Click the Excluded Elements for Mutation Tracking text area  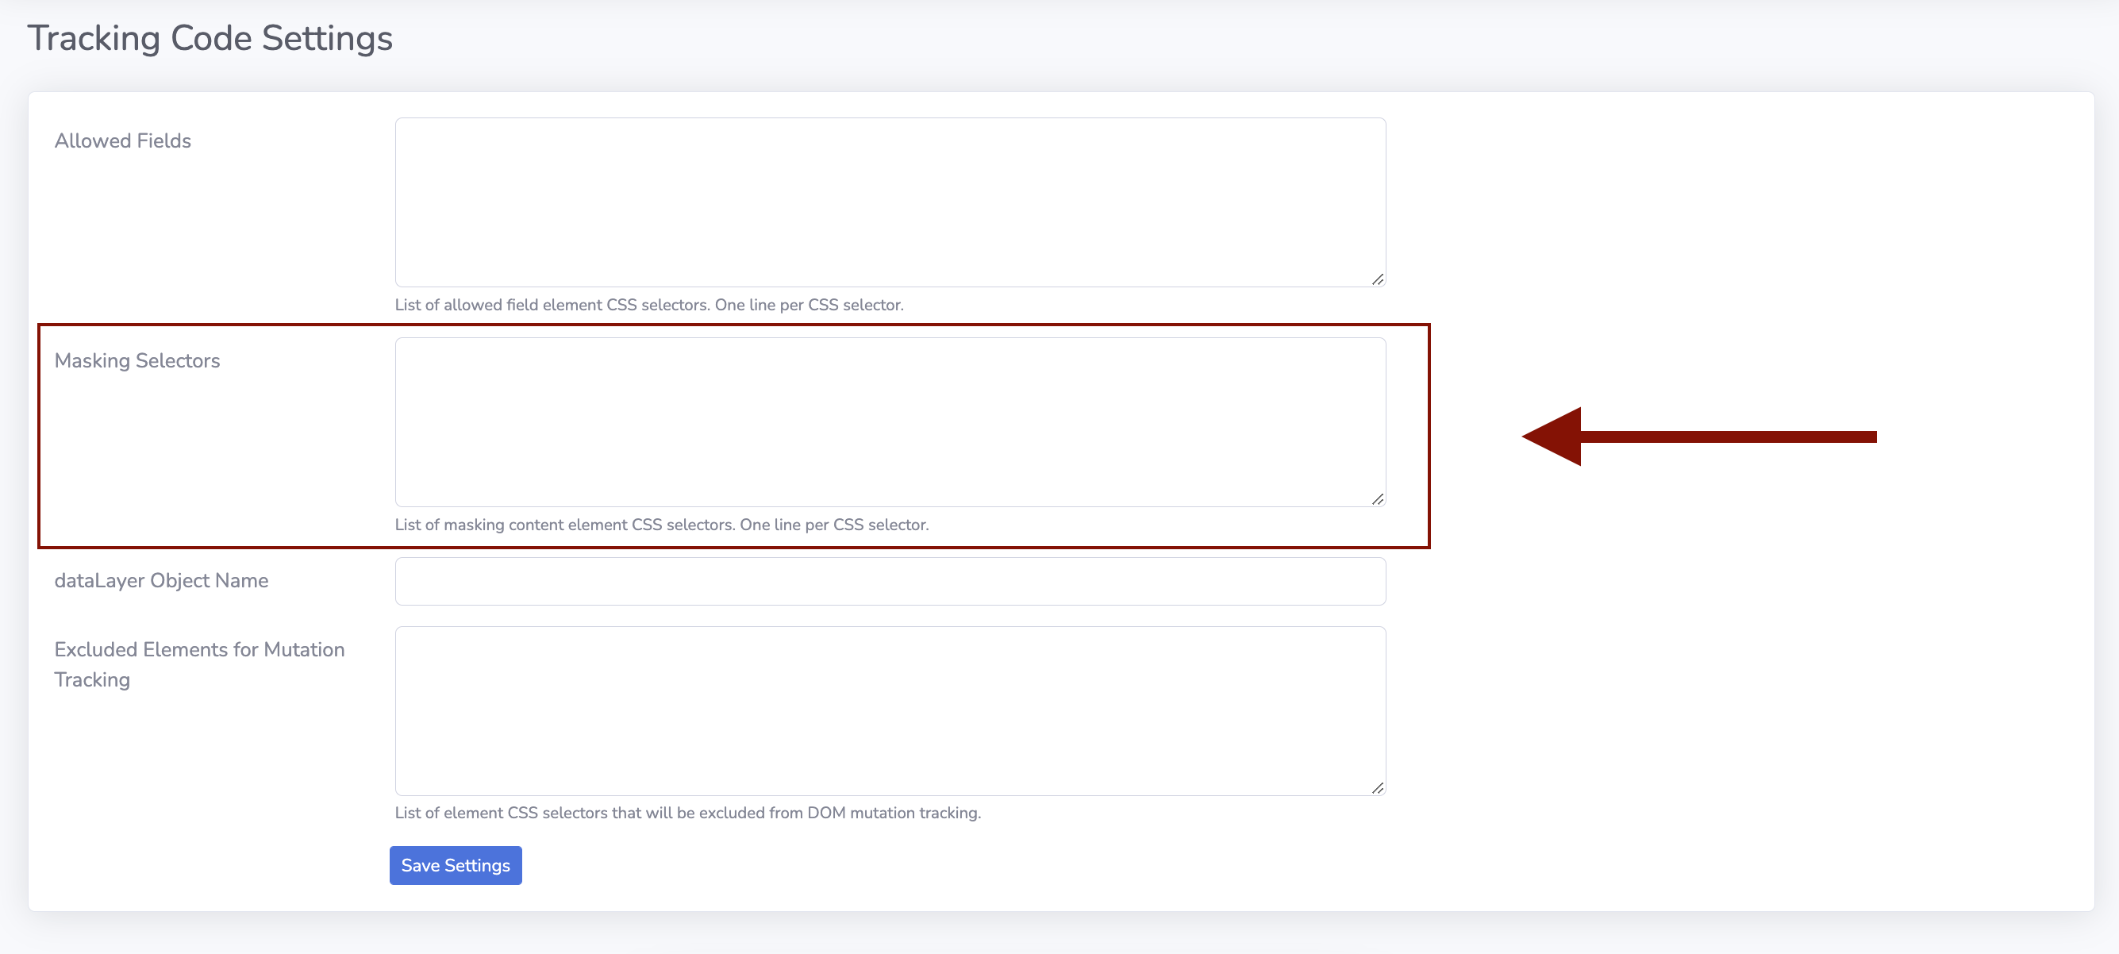point(890,710)
